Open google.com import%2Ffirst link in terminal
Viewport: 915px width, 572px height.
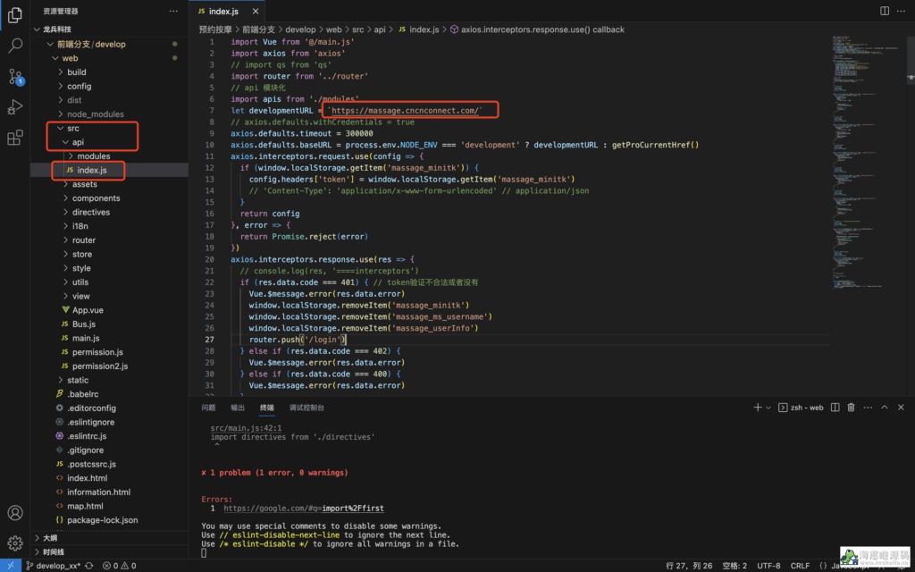[304, 509]
